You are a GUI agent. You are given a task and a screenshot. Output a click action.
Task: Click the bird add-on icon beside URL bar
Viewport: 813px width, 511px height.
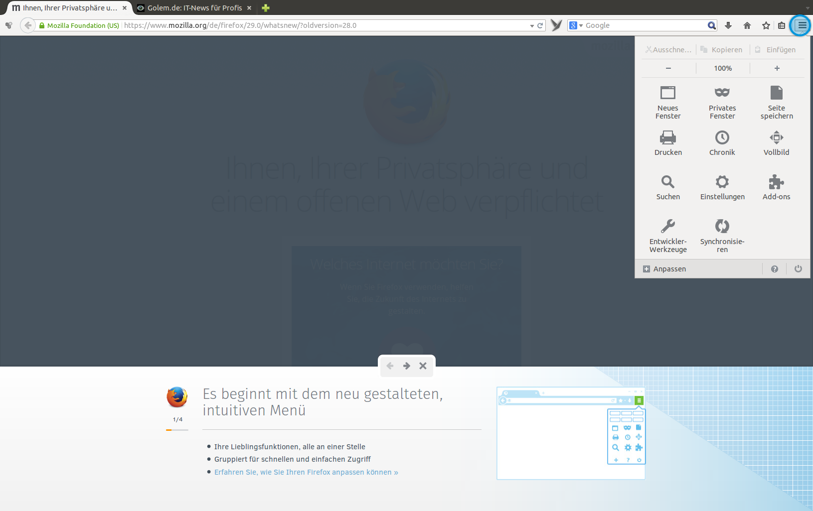pyautogui.click(x=556, y=25)
